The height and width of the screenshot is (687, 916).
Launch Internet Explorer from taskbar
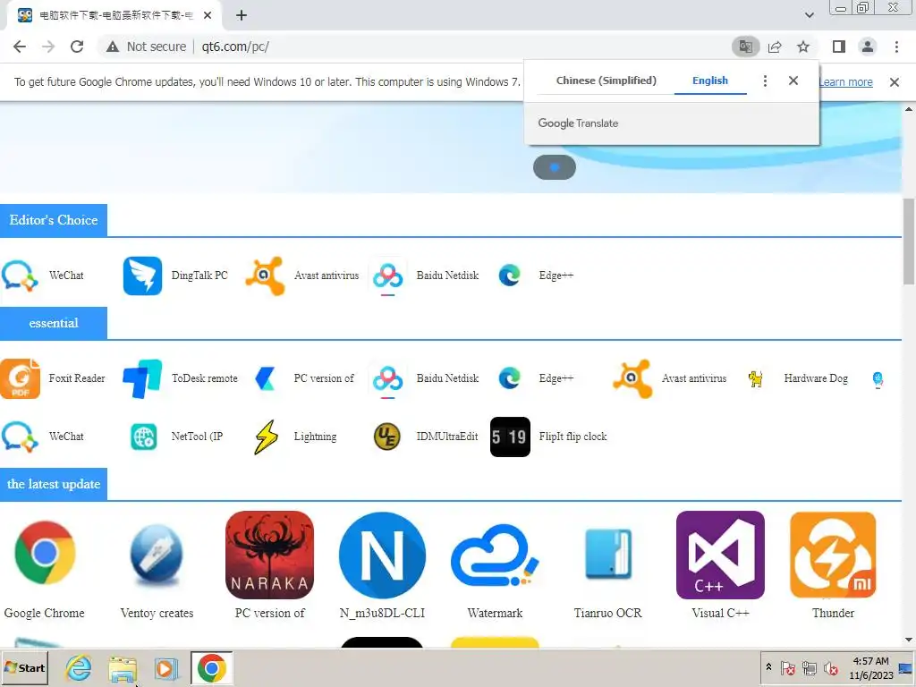79,668
